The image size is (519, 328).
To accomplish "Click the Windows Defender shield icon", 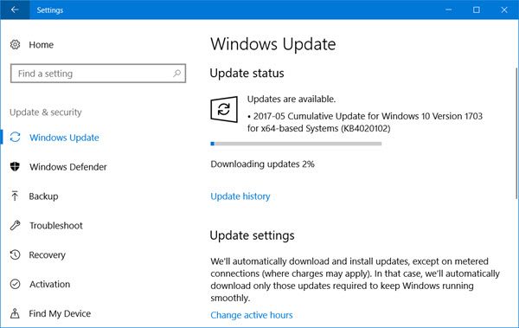I will click(15, 166).
